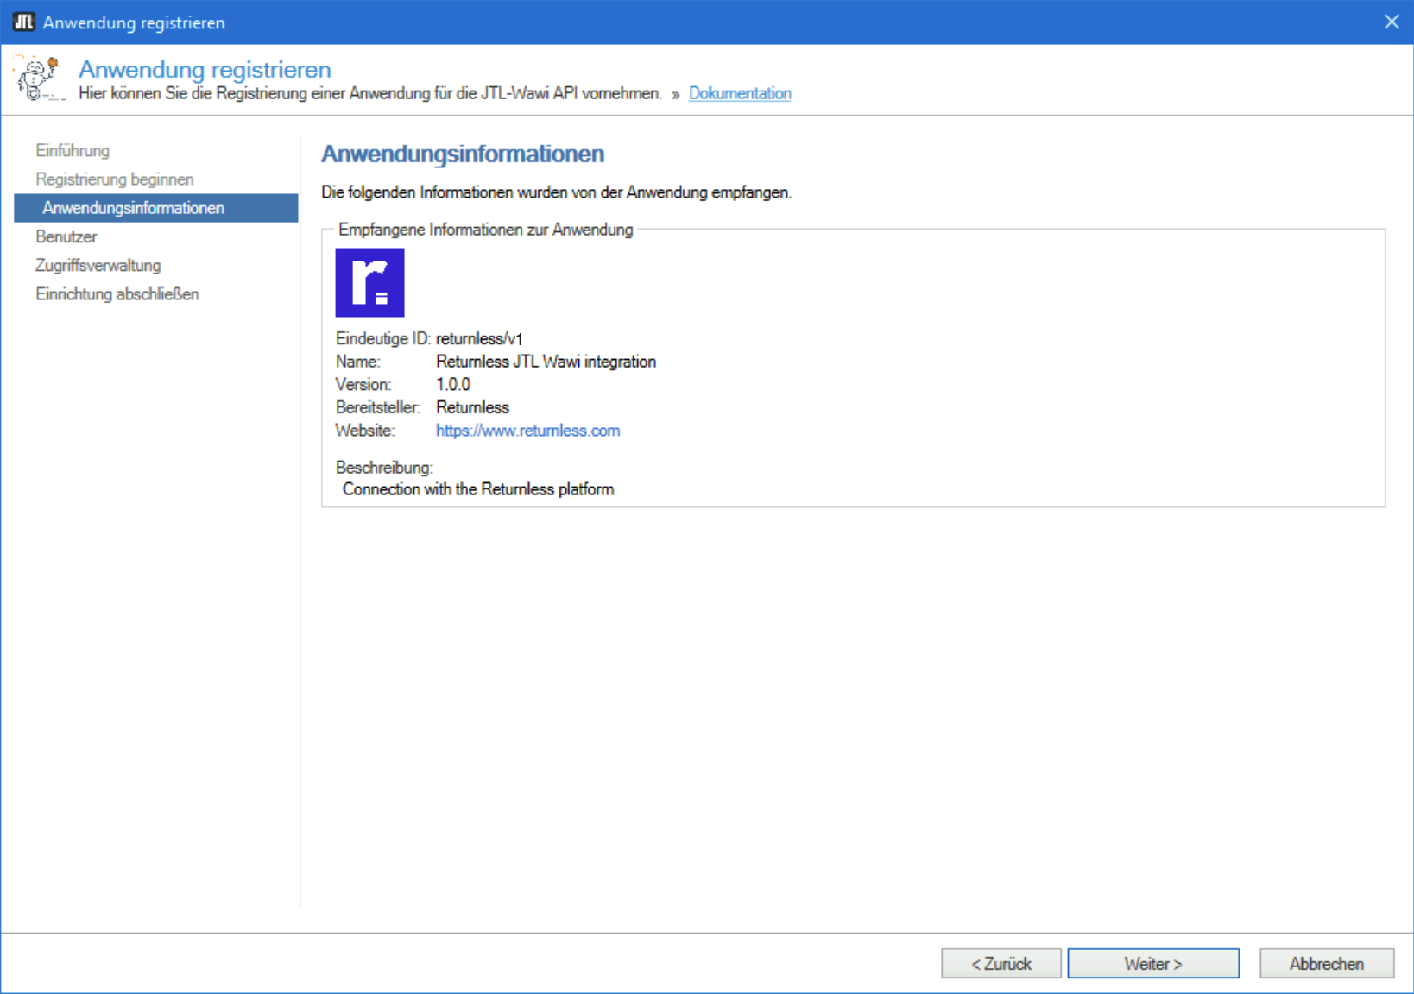Click the JTL logo in title bar
This screenshot has height=994, width=1414.
click(24, 22)
